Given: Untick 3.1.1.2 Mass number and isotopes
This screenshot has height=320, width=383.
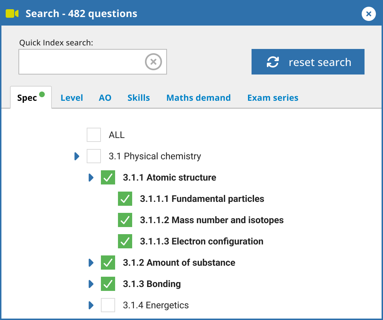Looking at the screenshot, I should (125, 220).
